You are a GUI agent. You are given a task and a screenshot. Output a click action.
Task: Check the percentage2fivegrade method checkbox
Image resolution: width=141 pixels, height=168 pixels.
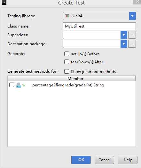[x=12, y=85]
